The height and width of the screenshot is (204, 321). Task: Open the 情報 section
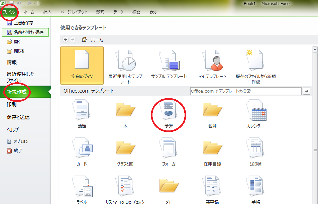click(x=12, y=62)
